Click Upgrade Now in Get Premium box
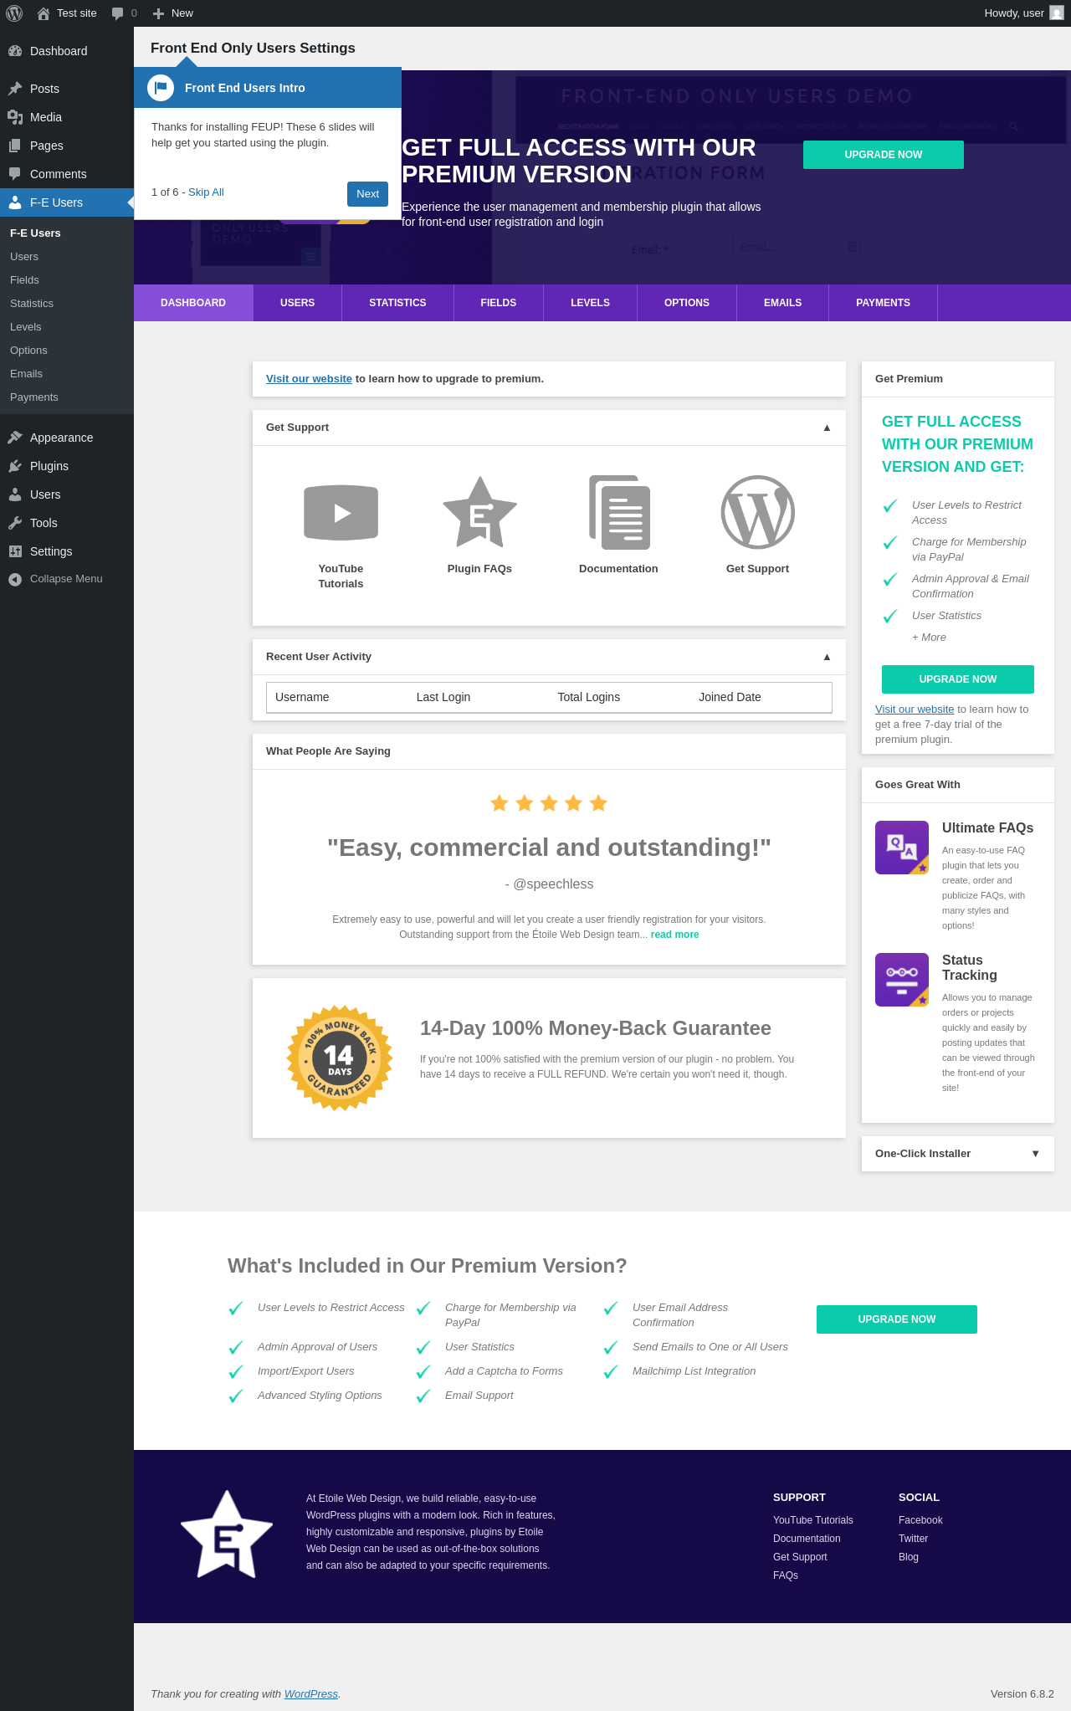The height and width of the screenshot is (1711, 1071). [958, 679]
